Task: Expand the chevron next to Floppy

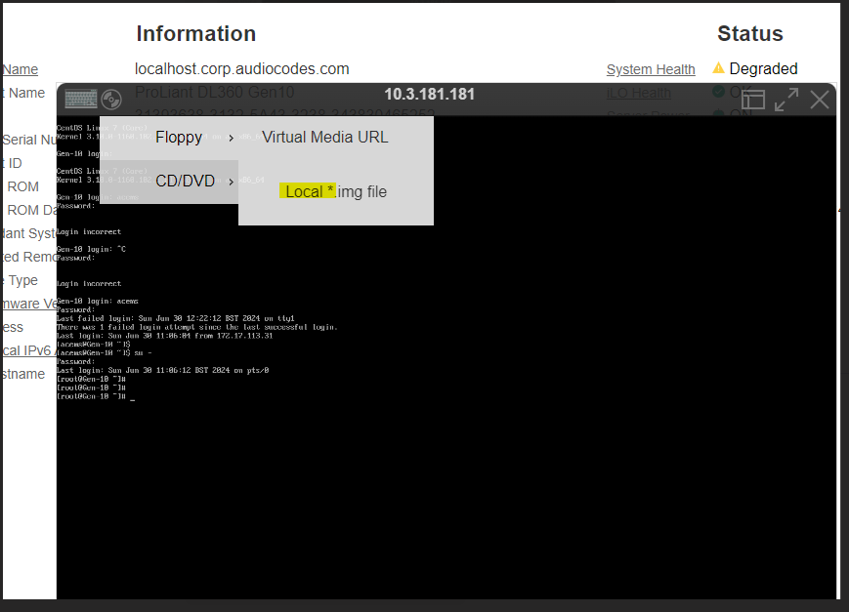Action: [232, 138]
